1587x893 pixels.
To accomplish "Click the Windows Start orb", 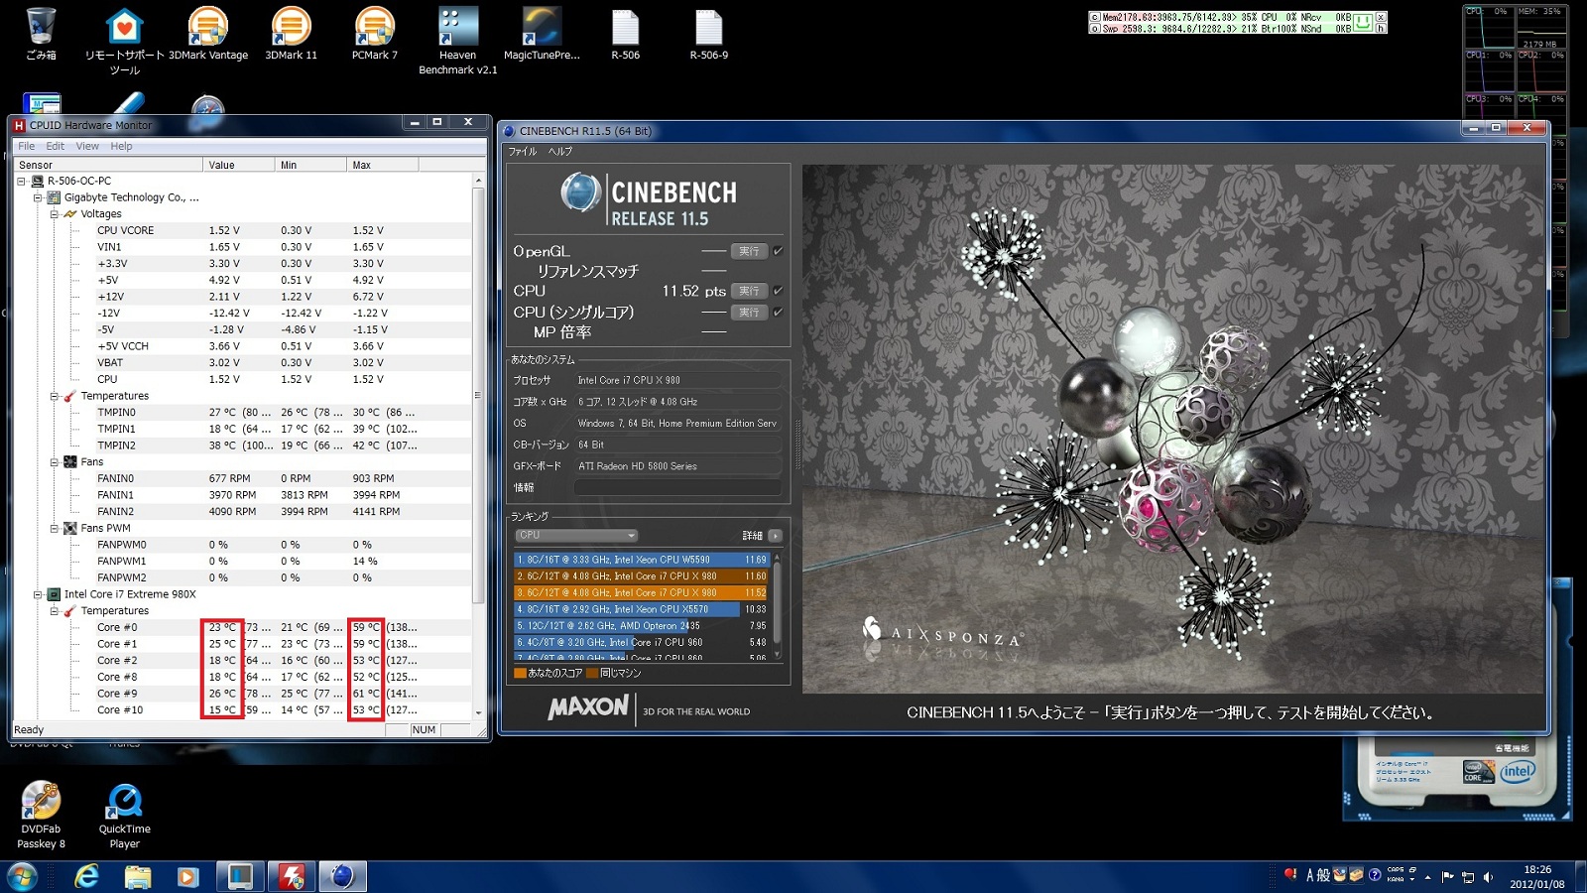I will [22, 877].
